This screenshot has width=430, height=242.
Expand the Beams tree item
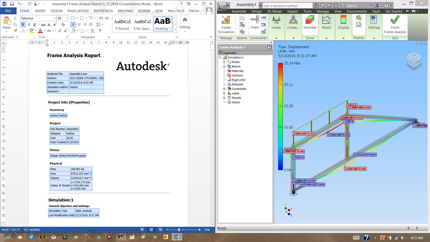click(x=224, y=66)
